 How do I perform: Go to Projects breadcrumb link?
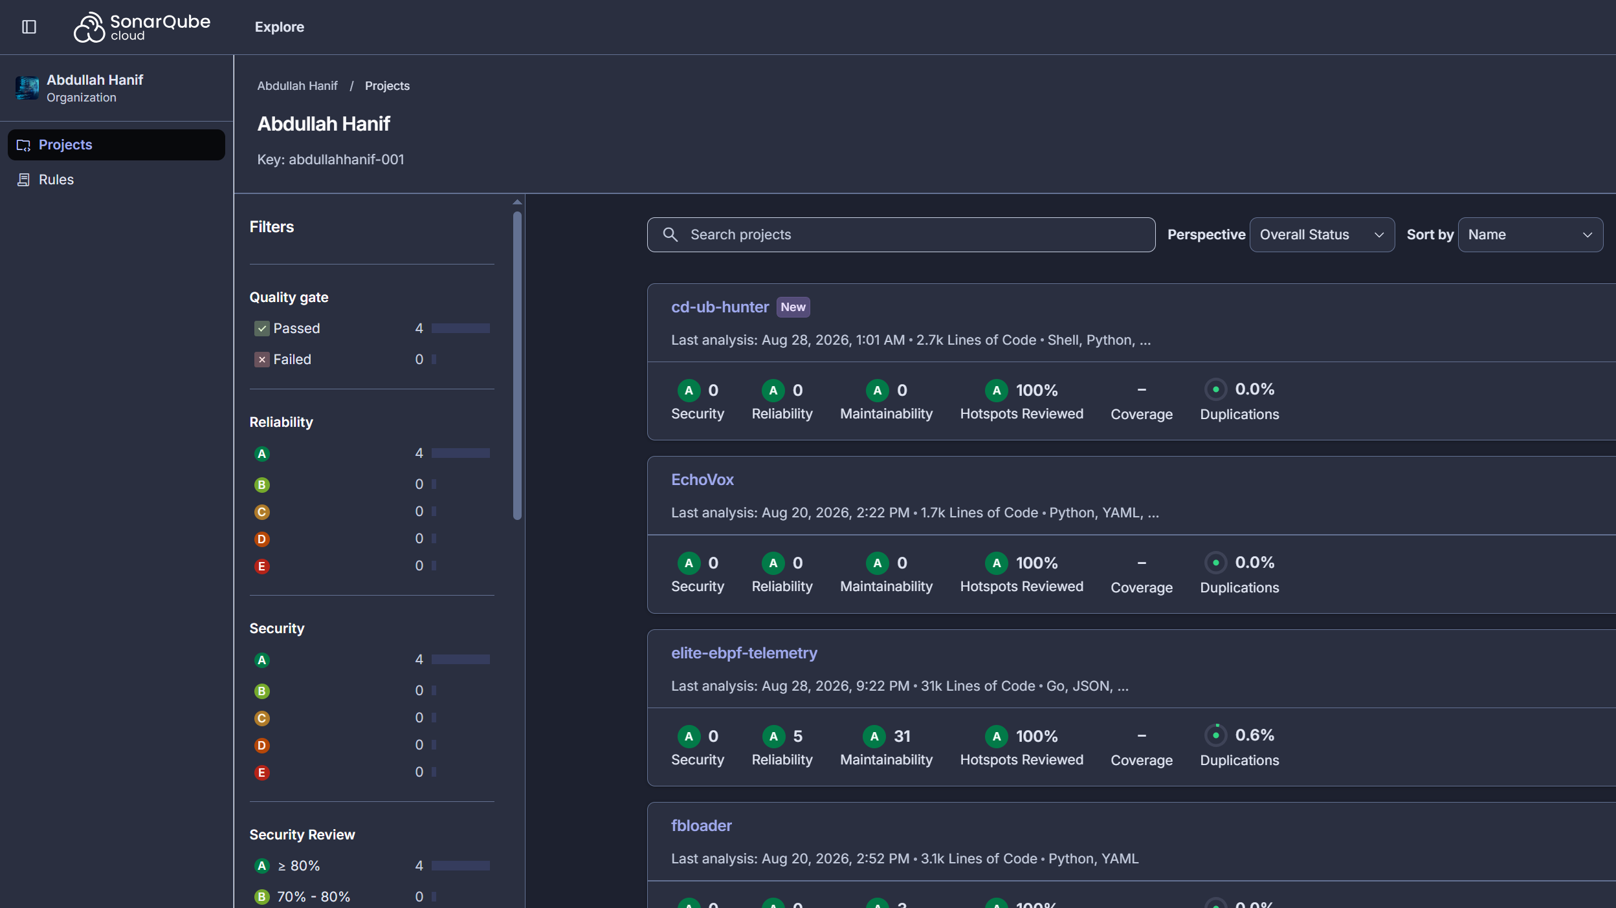(x=387, y=86)
